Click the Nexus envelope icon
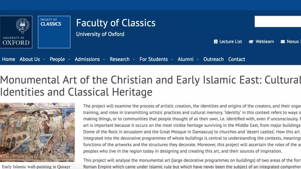The image size is (301, 169). coord(283,42)
